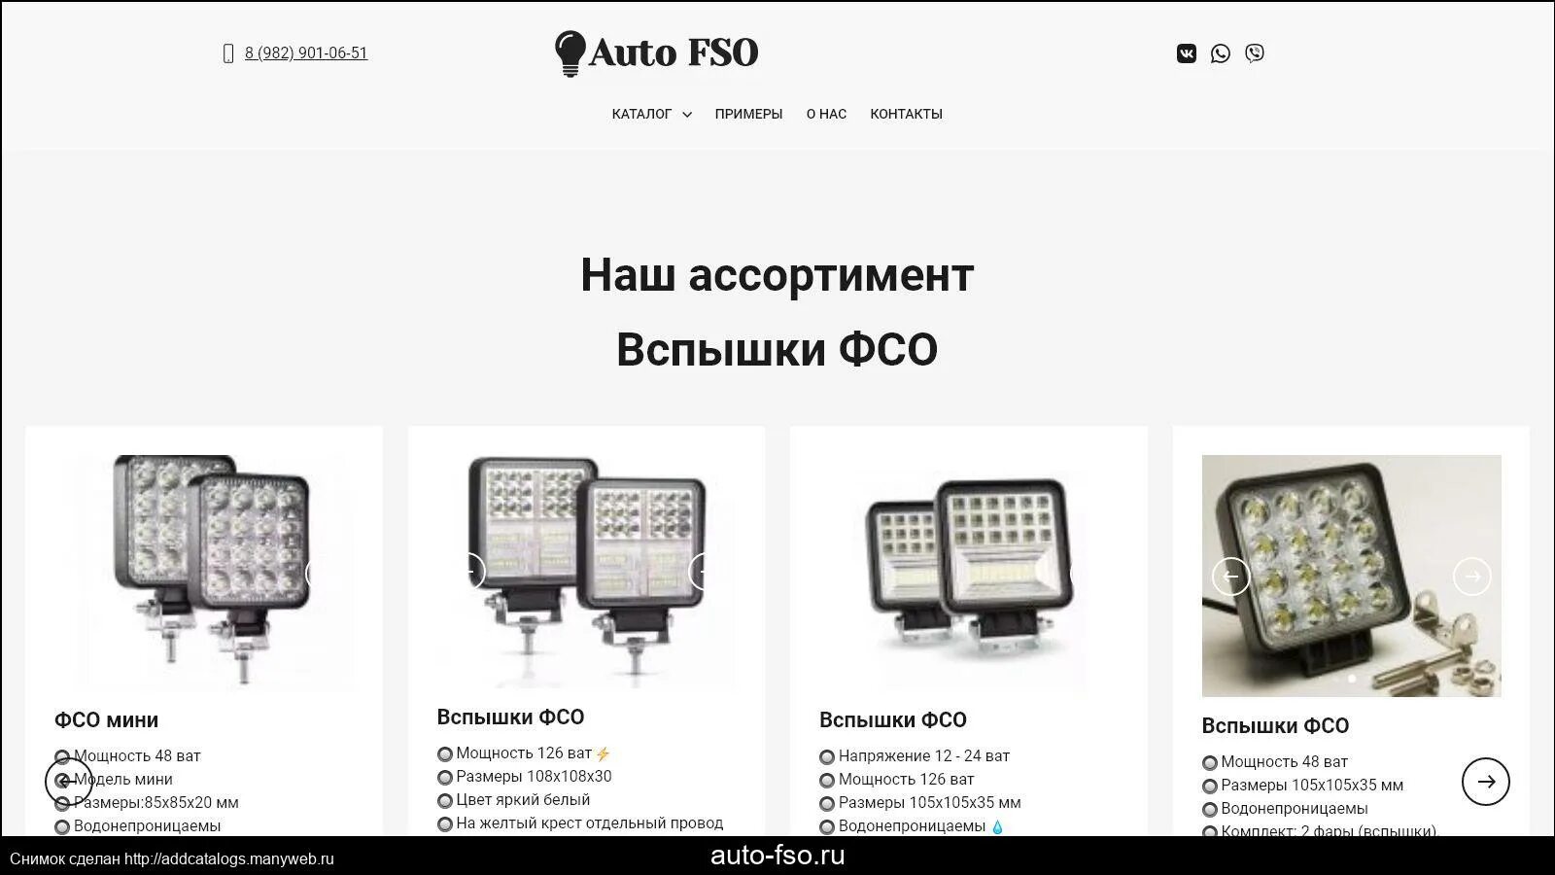Go back with carousel left arrow
The height and width of the screenshot is (875, 1555).
coord(68,782)
